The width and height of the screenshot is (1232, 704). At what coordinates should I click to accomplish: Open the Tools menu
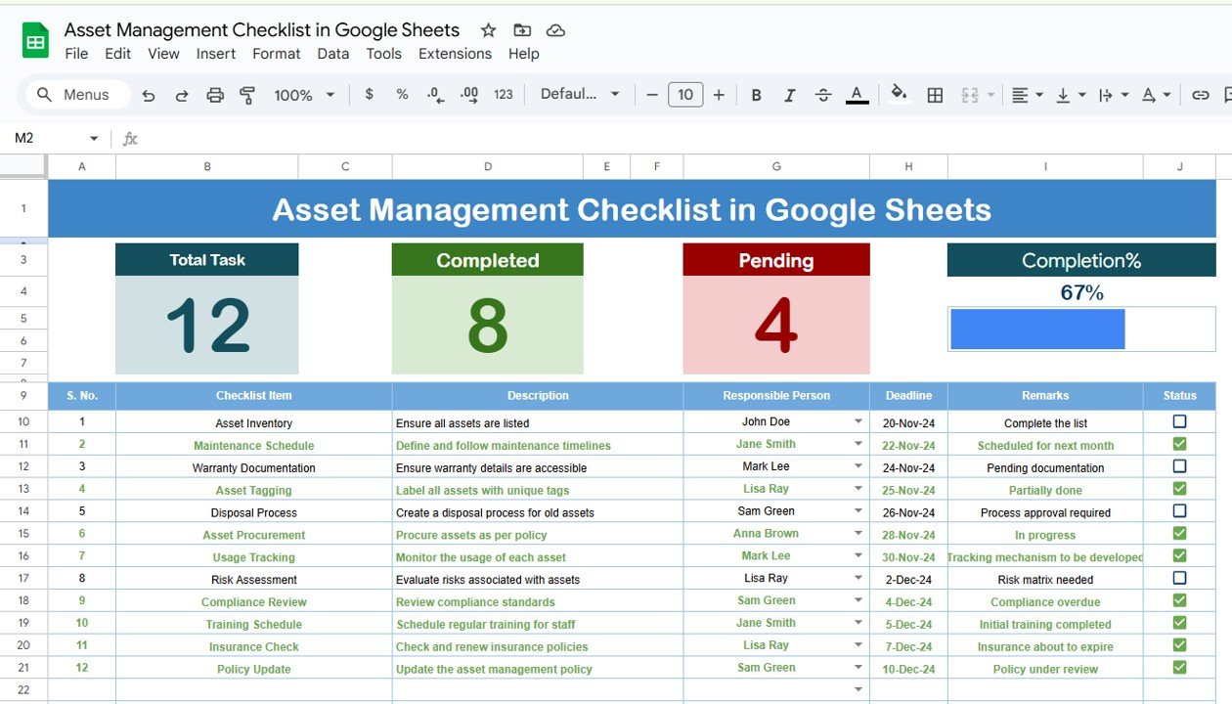[x=384, y=54]
